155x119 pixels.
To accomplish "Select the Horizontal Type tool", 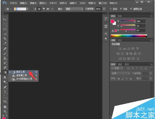I will click(5, 92).
